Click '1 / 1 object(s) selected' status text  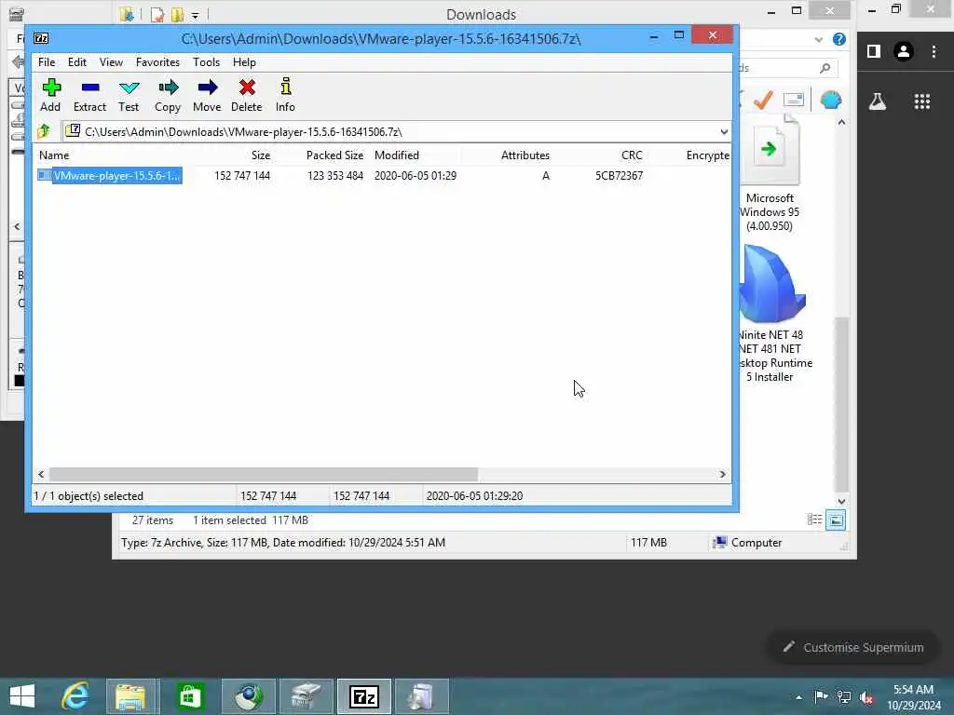coord(89,496)
